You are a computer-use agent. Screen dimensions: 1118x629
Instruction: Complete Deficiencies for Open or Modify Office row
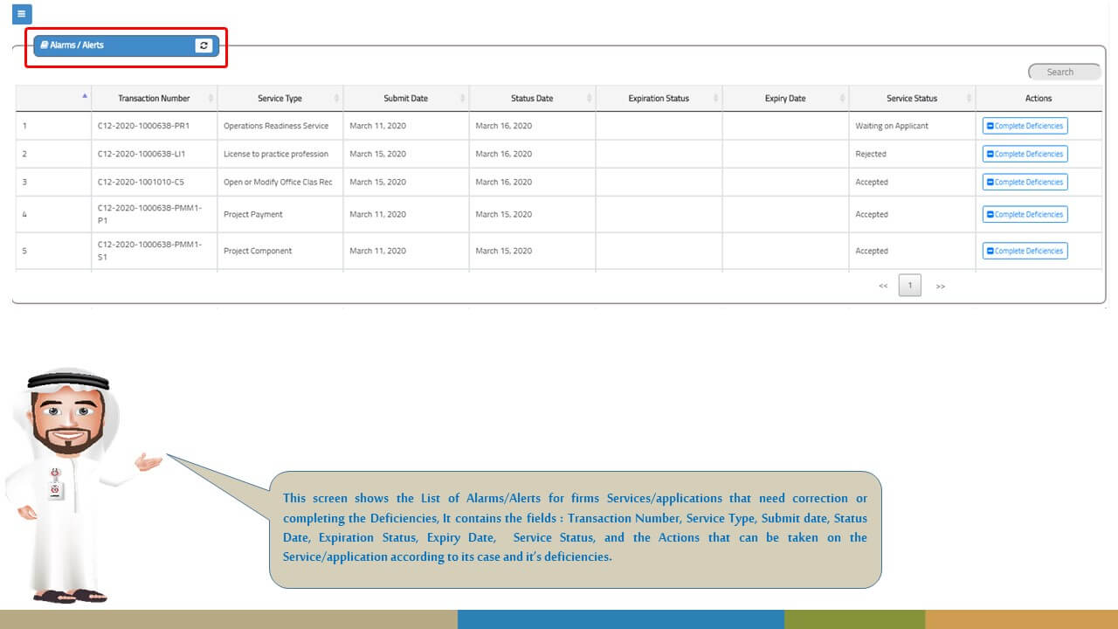[x=1025, y=182]
